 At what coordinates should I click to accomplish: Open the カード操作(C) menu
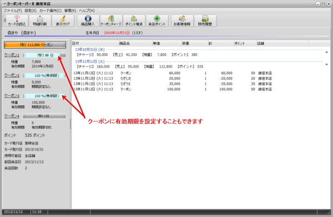(51, 11)
